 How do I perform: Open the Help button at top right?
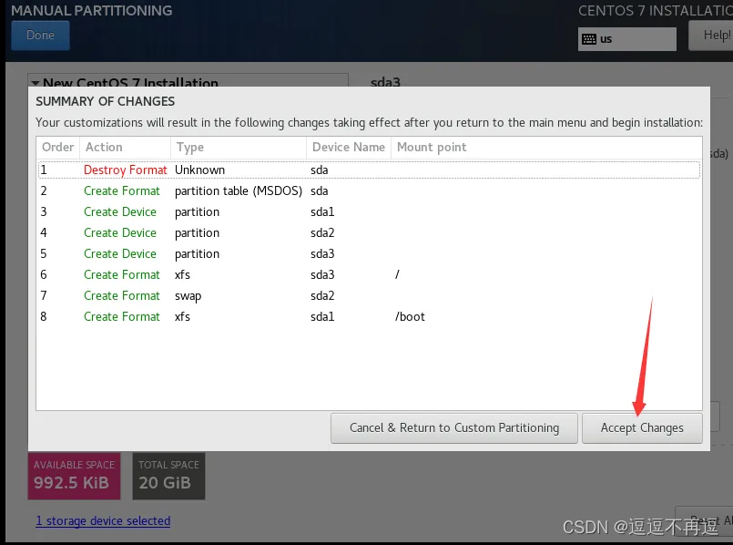712,35
